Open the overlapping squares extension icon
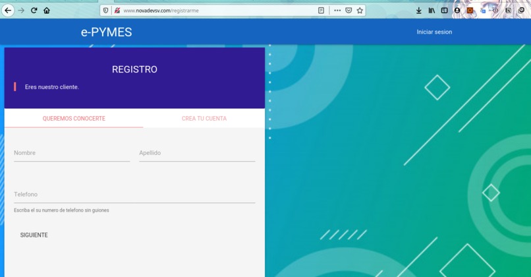 (x=521, y=11)
